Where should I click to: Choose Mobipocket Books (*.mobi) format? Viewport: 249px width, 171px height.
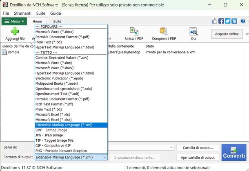point(71,83)
